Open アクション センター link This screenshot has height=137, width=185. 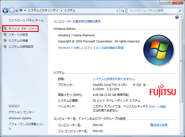(x=21, y=112)
